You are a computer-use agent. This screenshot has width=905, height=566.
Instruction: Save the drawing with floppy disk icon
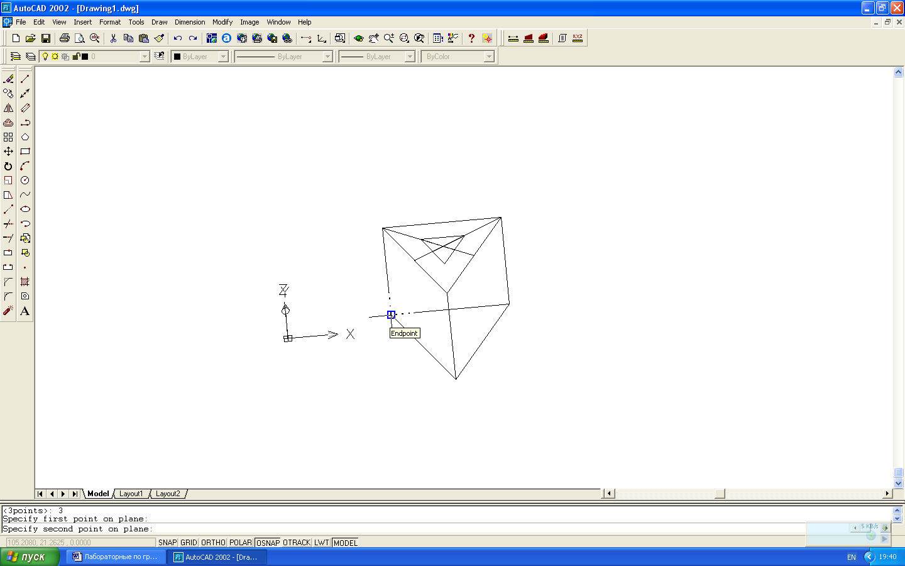tap(45, 38)
